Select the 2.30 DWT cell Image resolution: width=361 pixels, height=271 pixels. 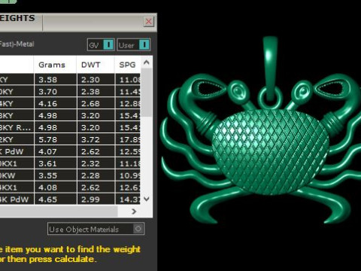(96, 80)
